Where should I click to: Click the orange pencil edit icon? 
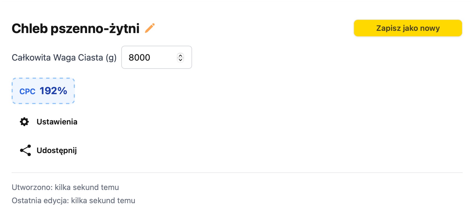click(150, 28)
